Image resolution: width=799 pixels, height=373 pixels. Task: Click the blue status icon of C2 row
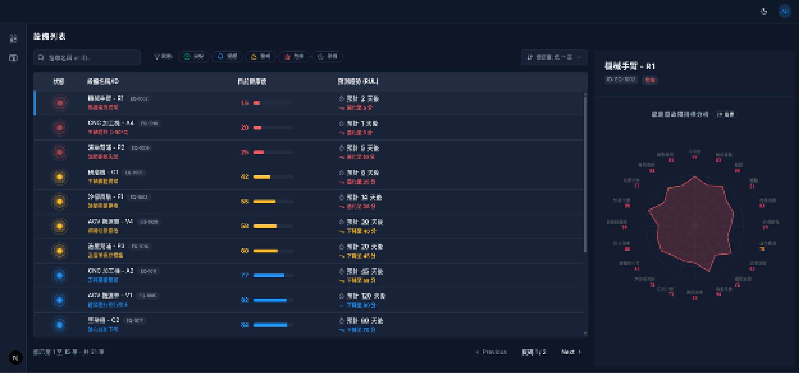pyautogui.click(x=60, y=325)
